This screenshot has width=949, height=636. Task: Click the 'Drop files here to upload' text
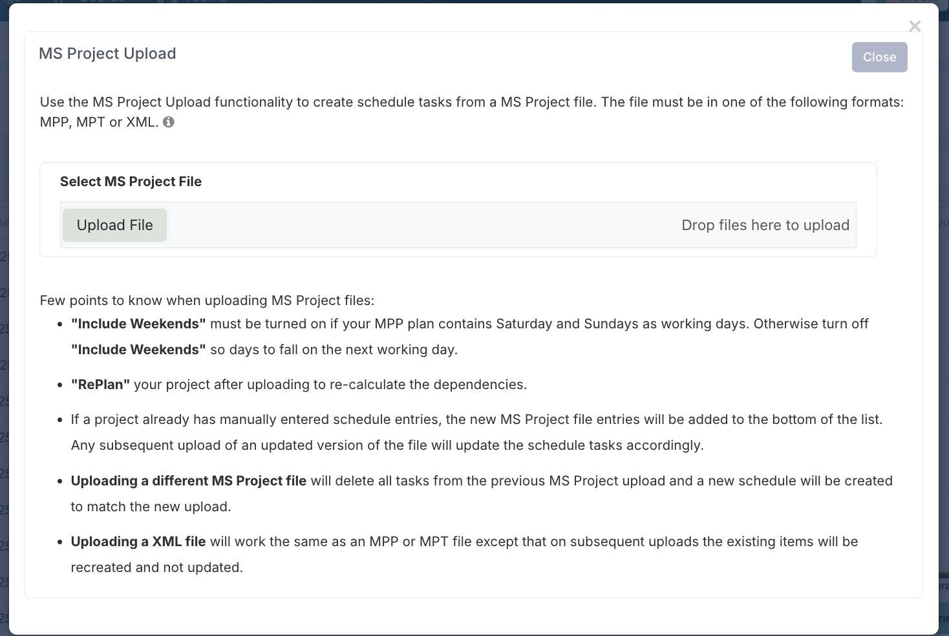765,225
